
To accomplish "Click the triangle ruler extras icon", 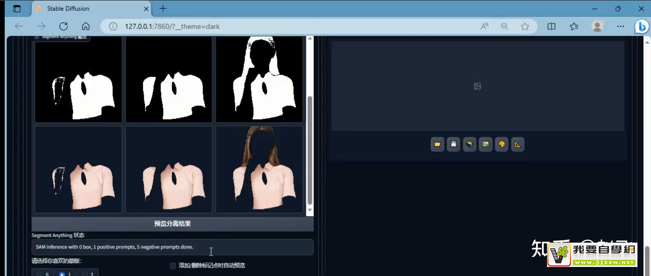I will pyautogui.click(x=518, y=144).
